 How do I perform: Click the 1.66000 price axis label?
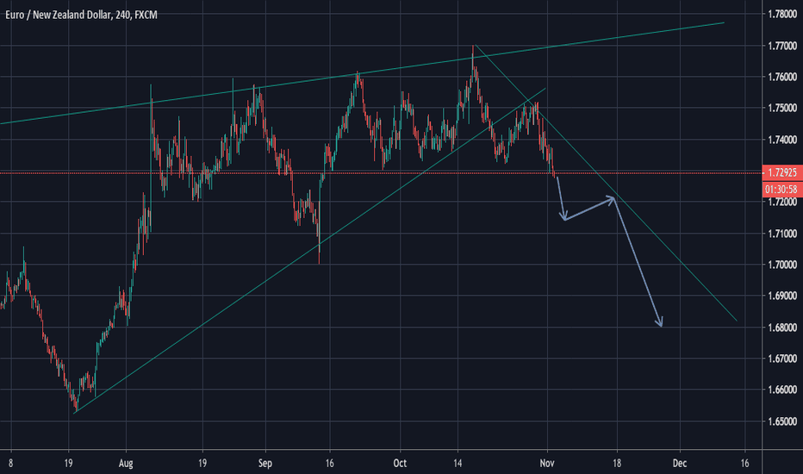click(782, 390)
